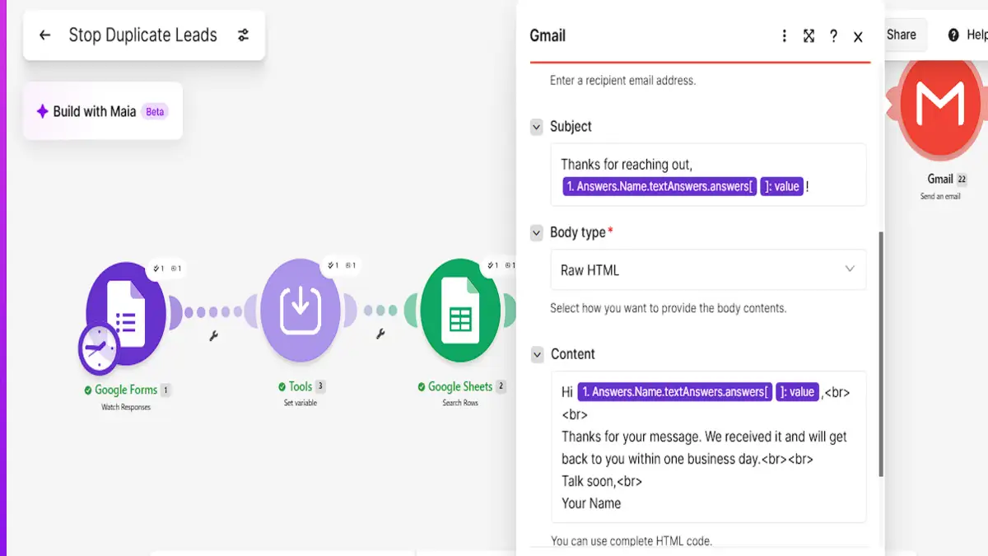Click the Share button

(x=902, y=35)
